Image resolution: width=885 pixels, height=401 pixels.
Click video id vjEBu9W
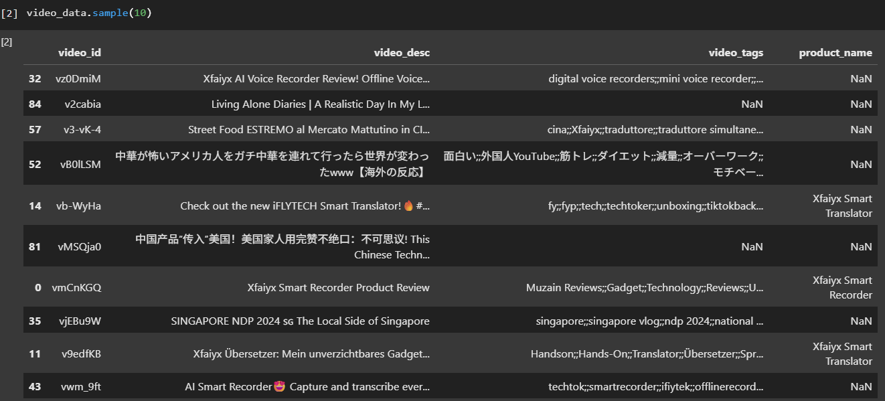80,321
